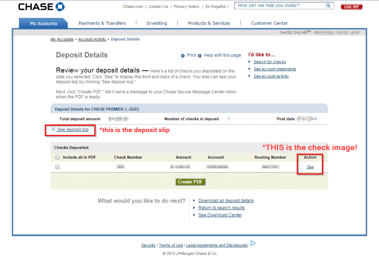The image size is (379, 261).
Task: Expand the plus icon for deposit slip
Action: [x=53, y=130]
